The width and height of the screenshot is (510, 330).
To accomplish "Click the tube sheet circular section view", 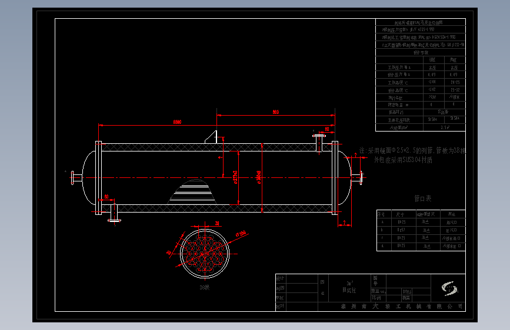I will 205,254.
